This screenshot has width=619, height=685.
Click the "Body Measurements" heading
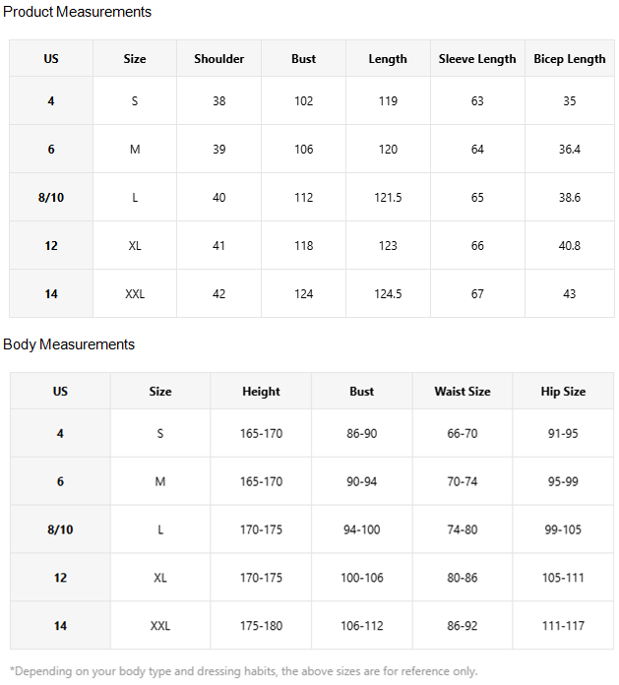click(x=69, y=344)
